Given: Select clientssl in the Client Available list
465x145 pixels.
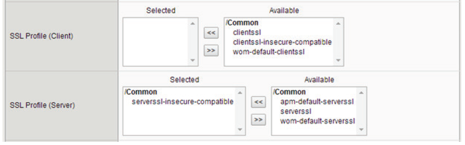Looking at the screenshot, I should click(245, 32).
